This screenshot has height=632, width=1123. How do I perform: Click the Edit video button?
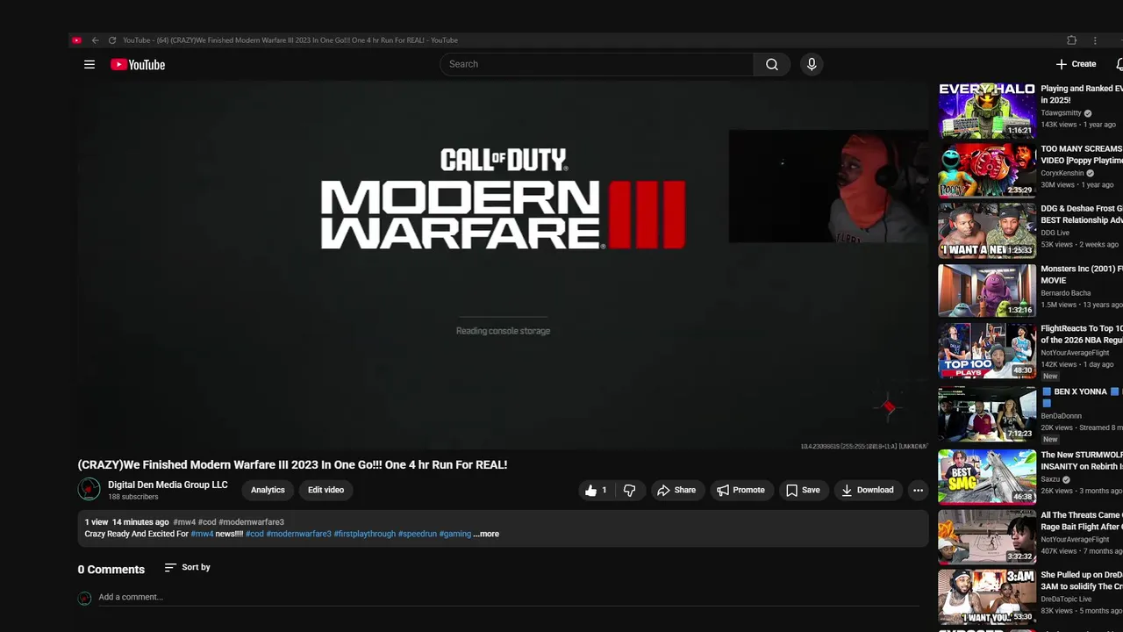point(325,490)
